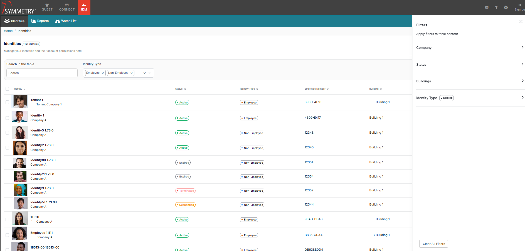Remove the Non-Employee filter chip

point(132,73)
